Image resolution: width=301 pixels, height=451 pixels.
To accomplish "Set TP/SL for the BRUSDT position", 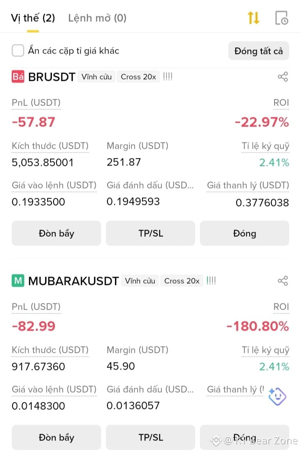I will [x=150, y=233].
